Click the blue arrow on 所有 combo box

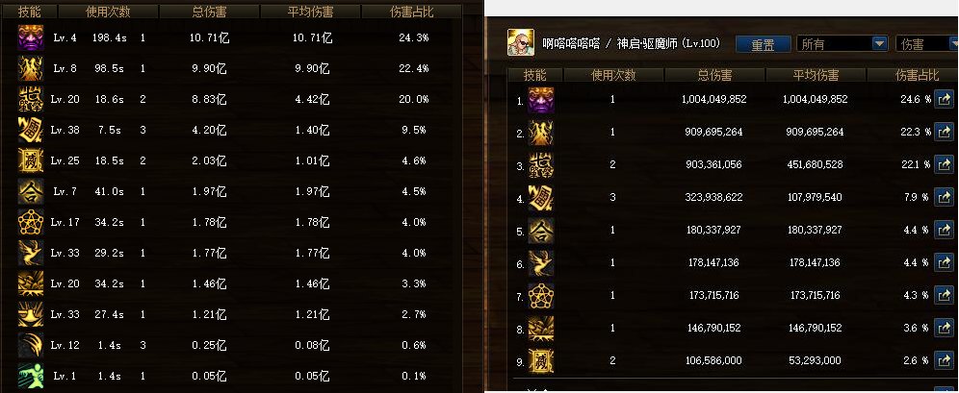879,44
